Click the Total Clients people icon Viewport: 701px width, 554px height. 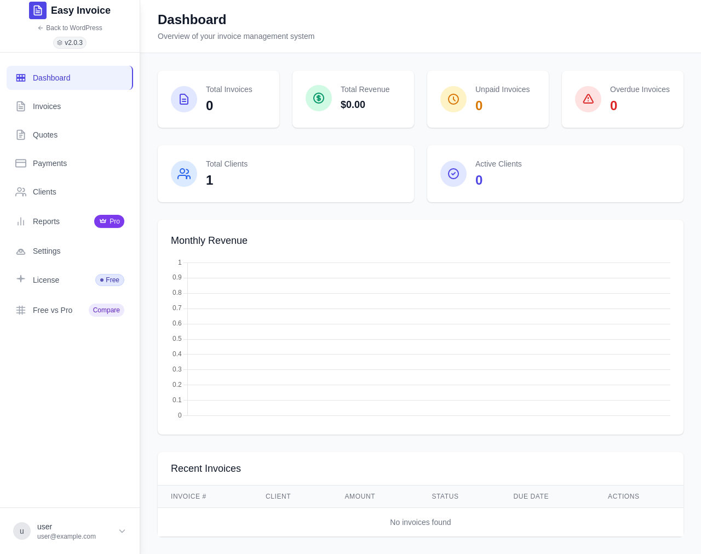click(184, 174)
